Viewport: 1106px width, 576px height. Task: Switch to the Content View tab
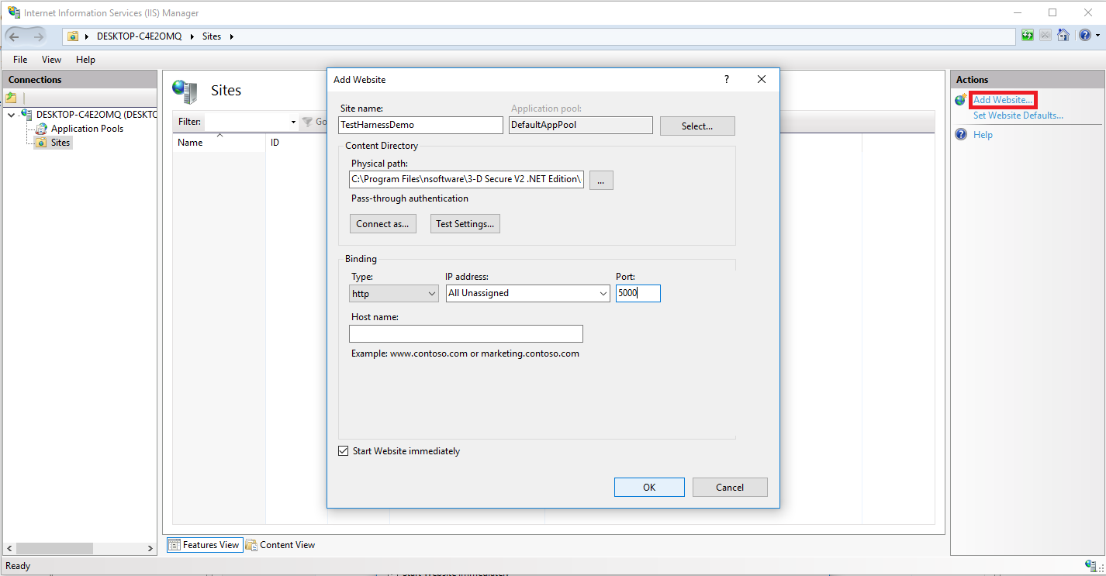280,545
